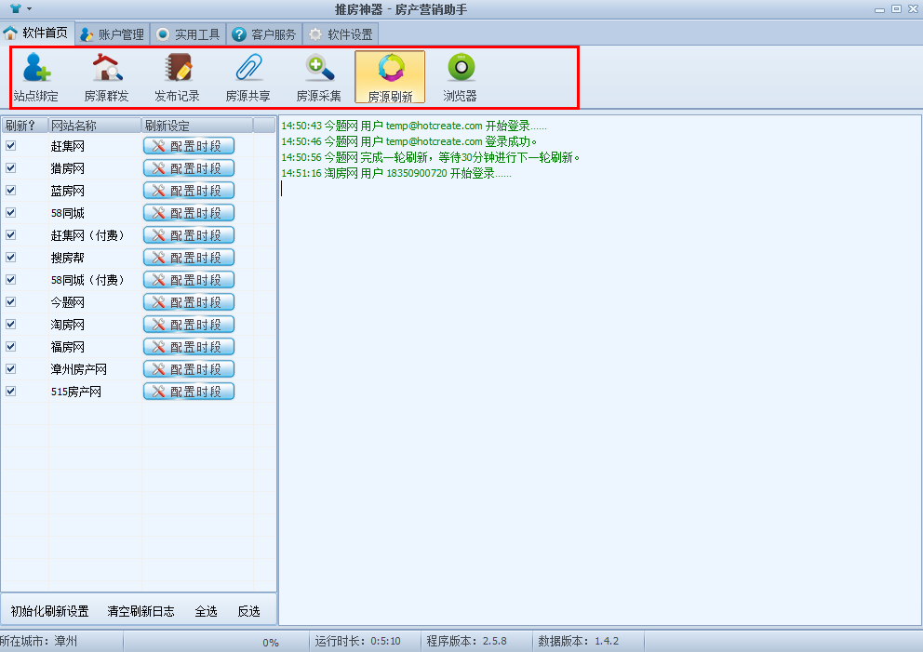
Task: Toggle the 福房网 refresh checkbox
Action: point(10,347)
